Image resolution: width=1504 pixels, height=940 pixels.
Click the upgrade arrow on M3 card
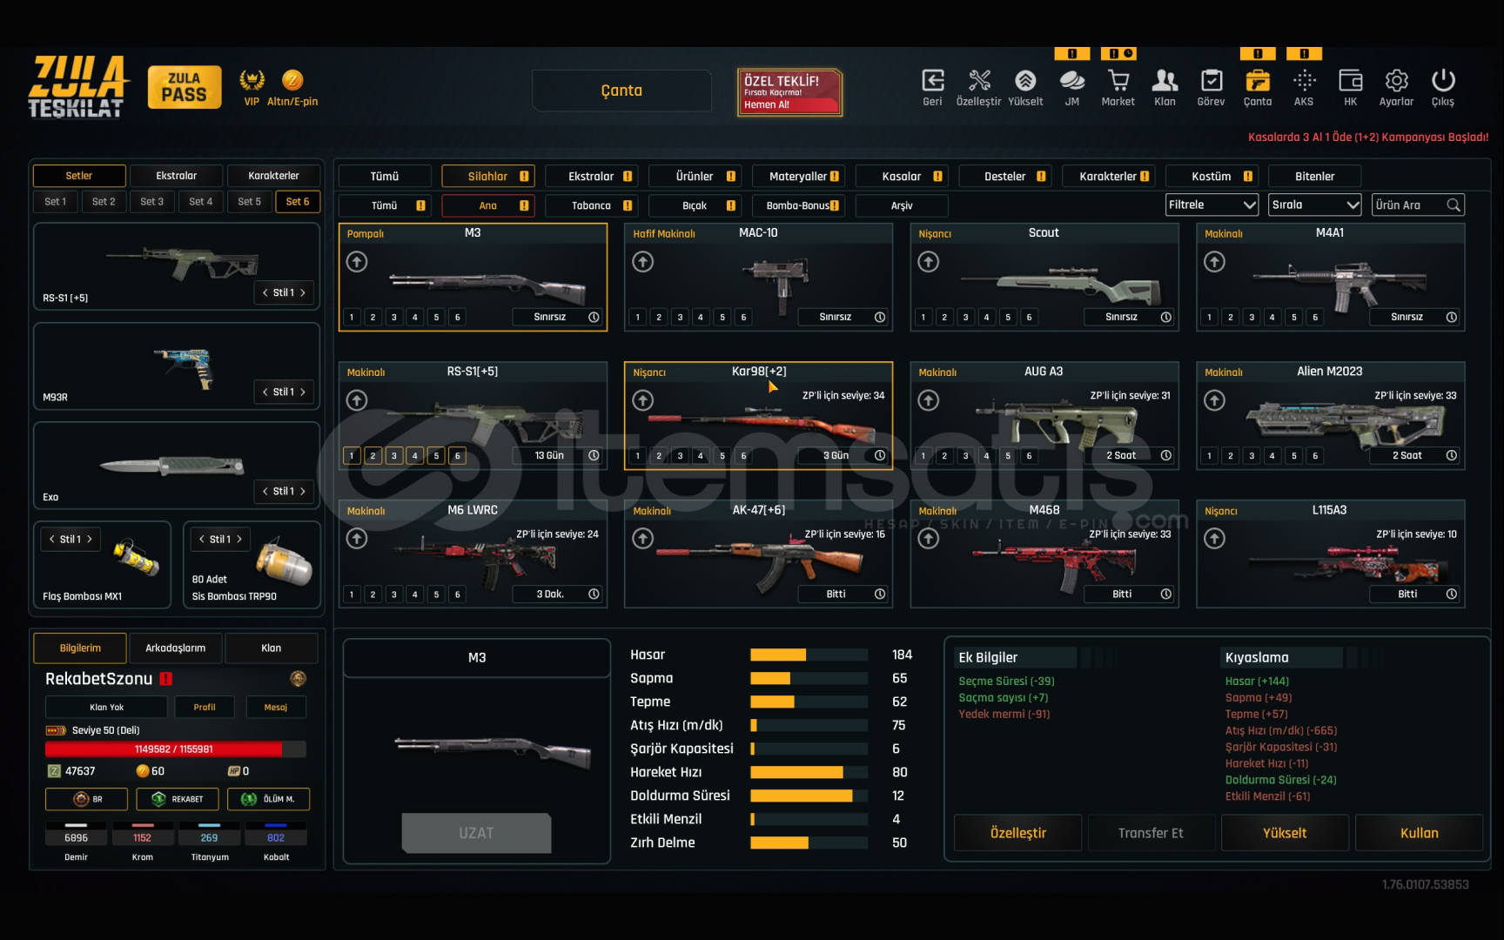pos(357,261)
